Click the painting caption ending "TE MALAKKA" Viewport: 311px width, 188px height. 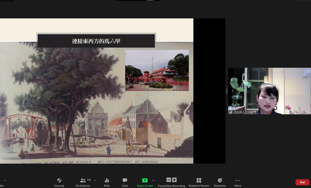[90, 162]
